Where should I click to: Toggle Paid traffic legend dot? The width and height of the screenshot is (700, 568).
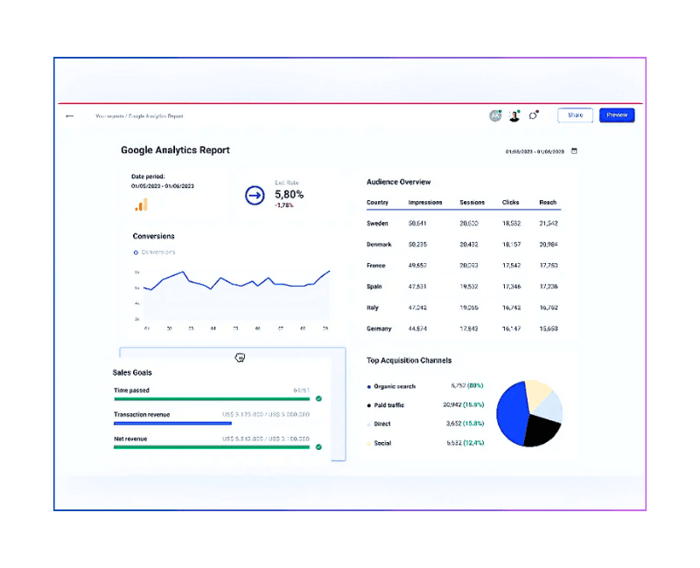point(368,405)
